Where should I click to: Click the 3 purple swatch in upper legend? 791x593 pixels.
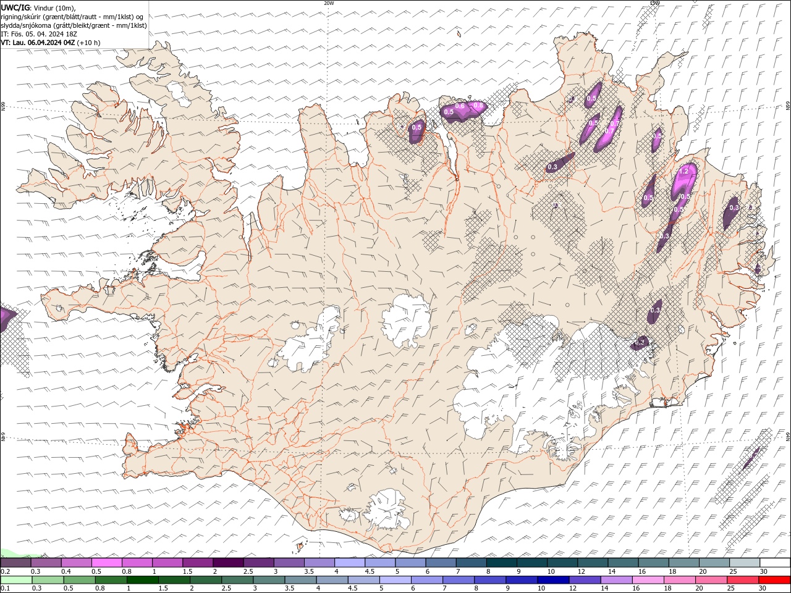289,563
